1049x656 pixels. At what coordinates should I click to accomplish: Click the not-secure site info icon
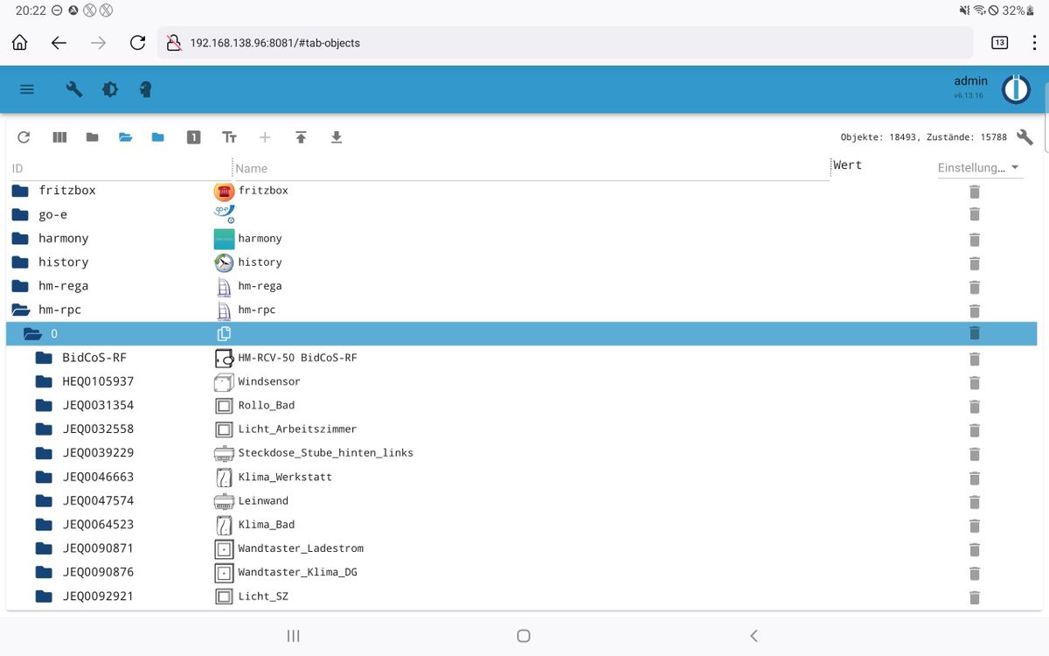point(173,42)
